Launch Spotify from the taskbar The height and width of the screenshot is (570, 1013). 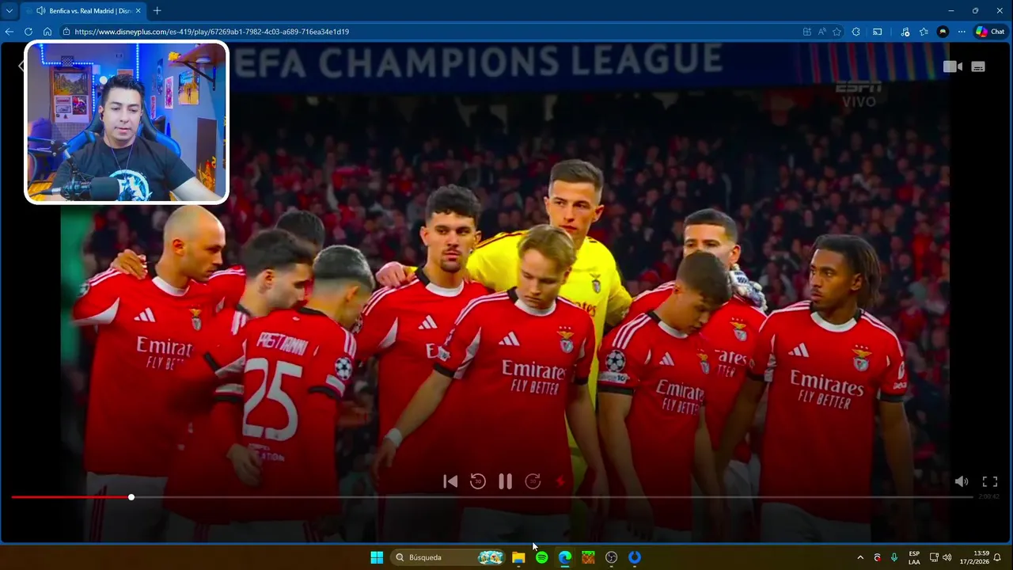point(541,557)
